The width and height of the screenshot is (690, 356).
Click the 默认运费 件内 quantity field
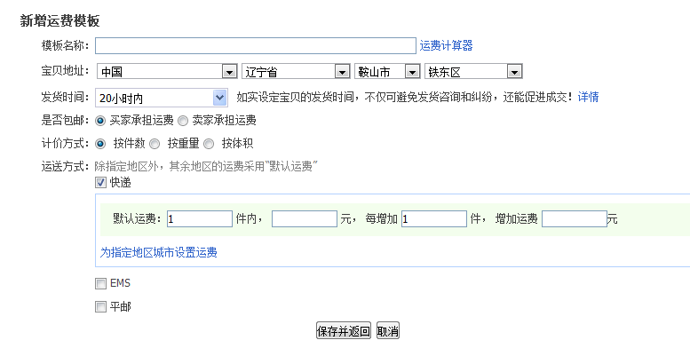(200, 218)
